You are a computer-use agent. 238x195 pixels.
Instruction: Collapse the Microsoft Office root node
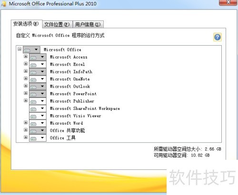pyautogui.click(x=20, y=49)
